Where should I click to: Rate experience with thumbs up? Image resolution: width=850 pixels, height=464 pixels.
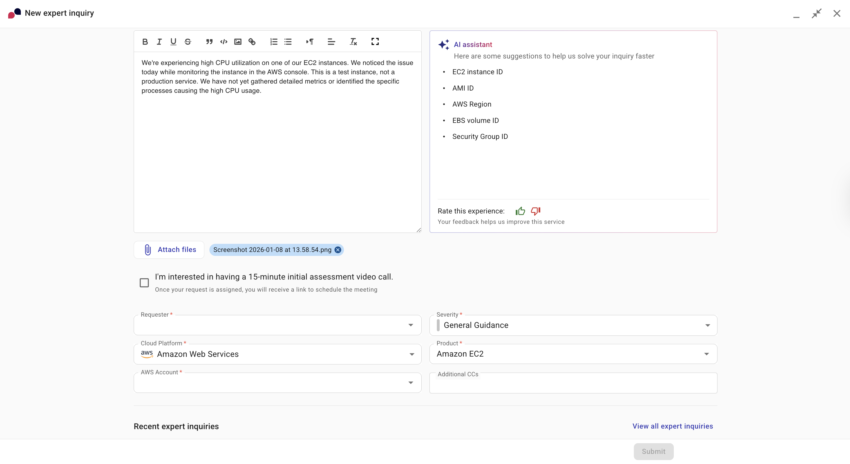(x=520, y=211)
